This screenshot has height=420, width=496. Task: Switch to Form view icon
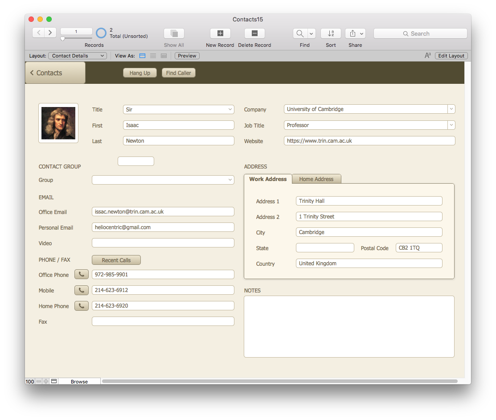pos(143,56)
